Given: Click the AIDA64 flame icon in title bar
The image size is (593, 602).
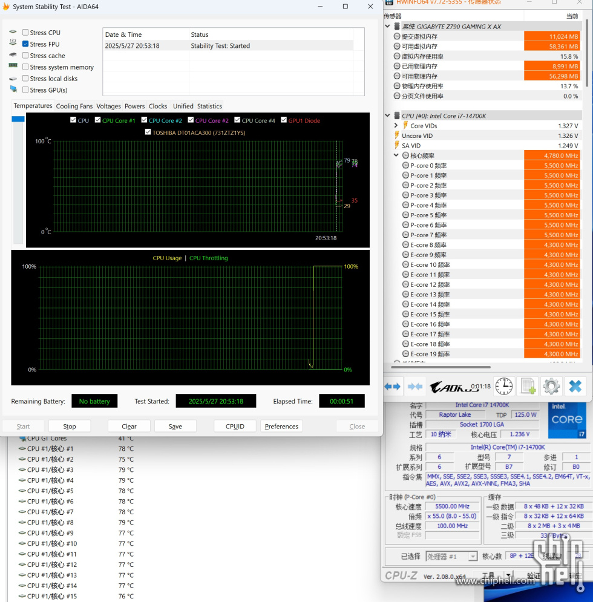Looking at the screenshot, I should tap(6, 6).
